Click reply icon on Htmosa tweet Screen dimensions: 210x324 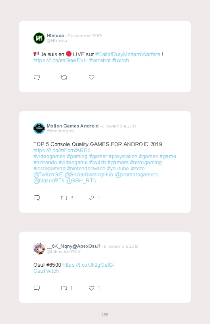coord(37,77)
